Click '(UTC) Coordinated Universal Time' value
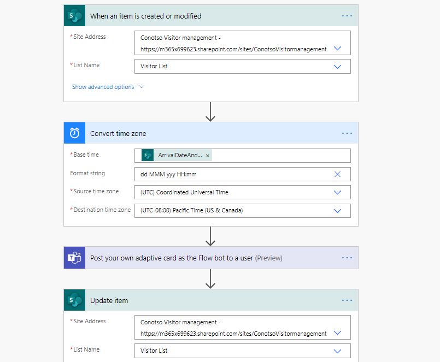 (x=184, y=192)
